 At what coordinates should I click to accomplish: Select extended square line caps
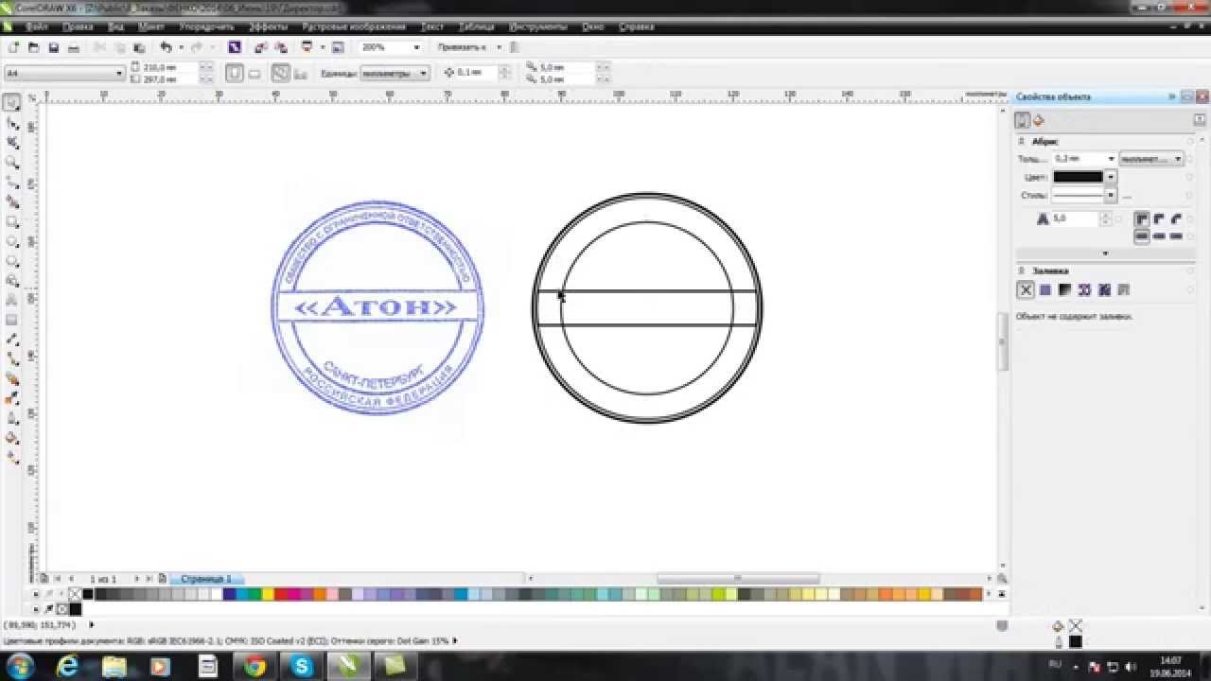coord(1176,236)
